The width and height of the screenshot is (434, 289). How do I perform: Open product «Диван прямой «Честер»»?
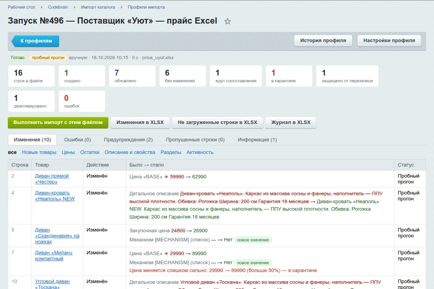click(52, 179)
